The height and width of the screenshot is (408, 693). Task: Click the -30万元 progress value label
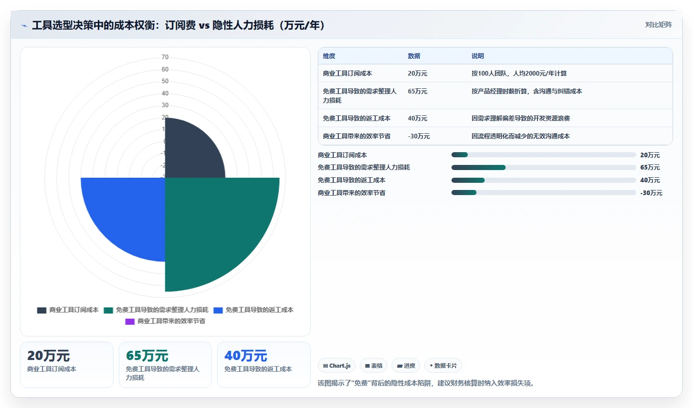(x=651, y=193)
